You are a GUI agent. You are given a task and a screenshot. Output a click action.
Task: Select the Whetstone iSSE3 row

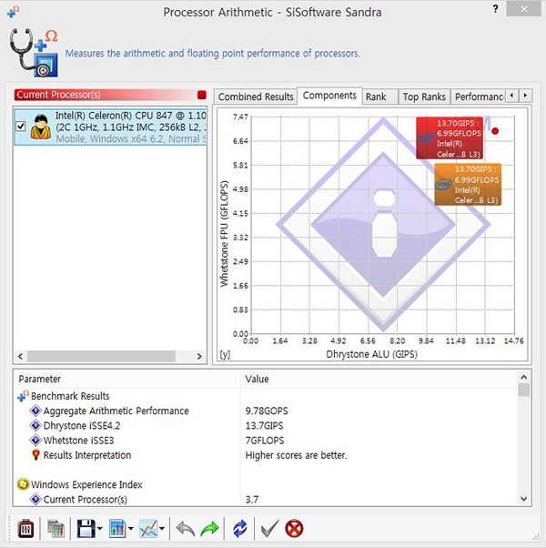(x=266, y=441)
